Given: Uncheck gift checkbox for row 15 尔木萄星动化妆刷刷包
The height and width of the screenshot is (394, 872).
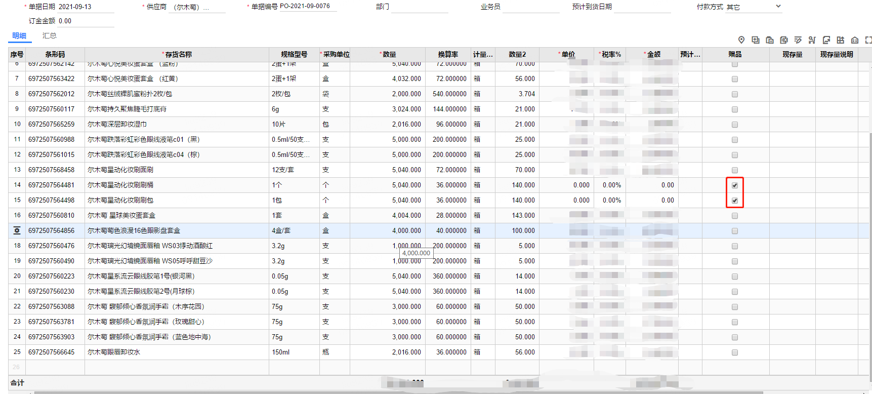Looking at the screenshot, I should click(735, 201).
